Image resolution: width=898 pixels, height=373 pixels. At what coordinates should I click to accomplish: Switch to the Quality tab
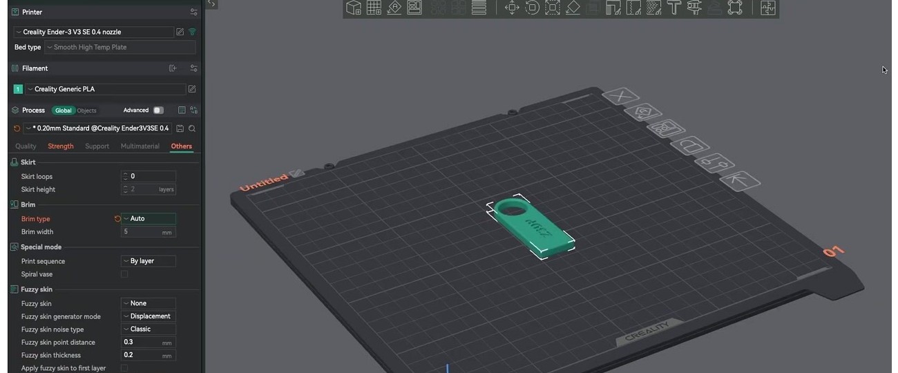(x=26, y=146)
